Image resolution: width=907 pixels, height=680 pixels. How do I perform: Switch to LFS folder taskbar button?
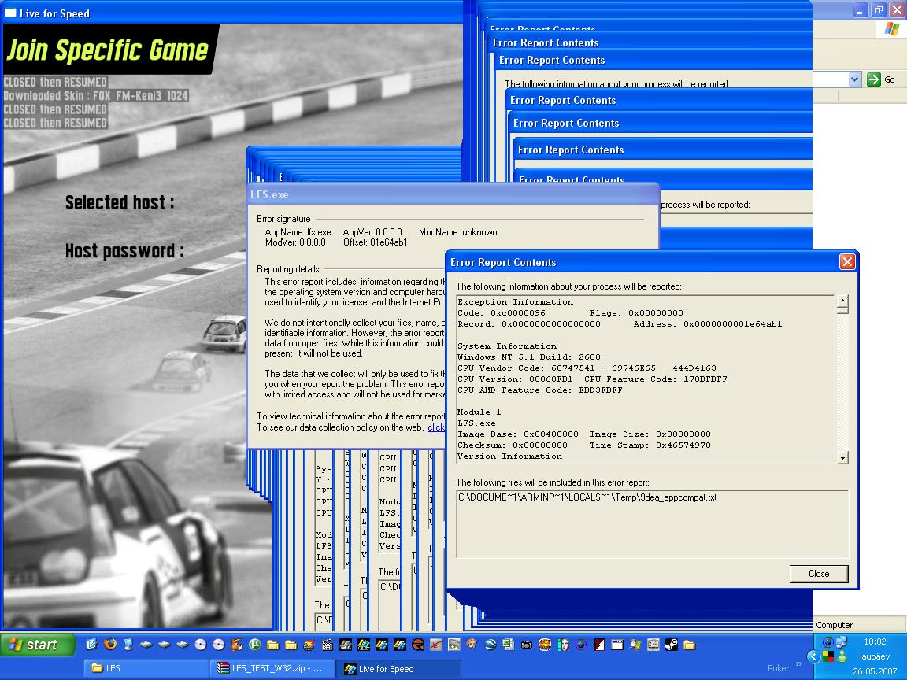pyautogui.click(x=146, y=668)
